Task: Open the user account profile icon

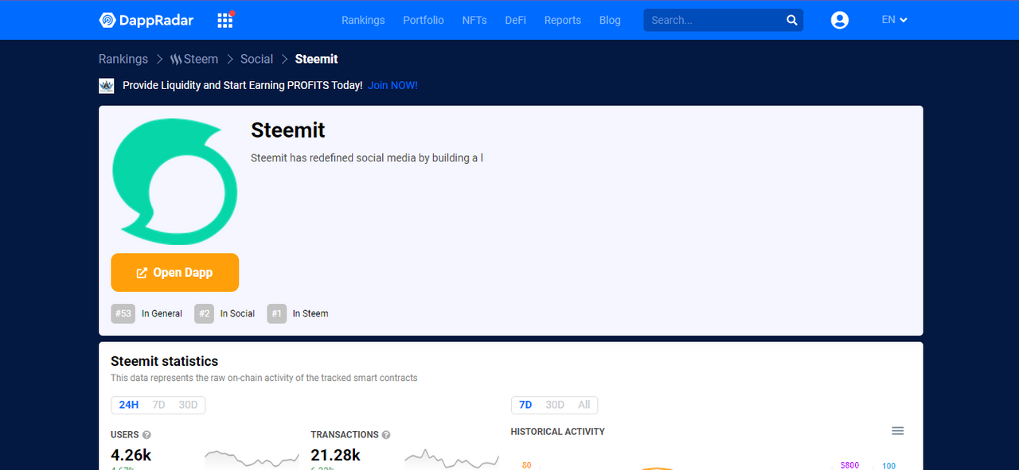Action: pos(840,20)
